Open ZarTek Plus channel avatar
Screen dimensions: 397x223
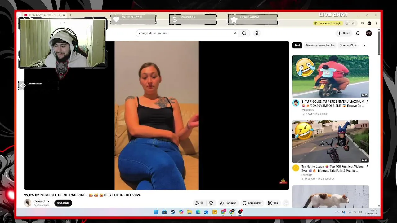[296, 103]
